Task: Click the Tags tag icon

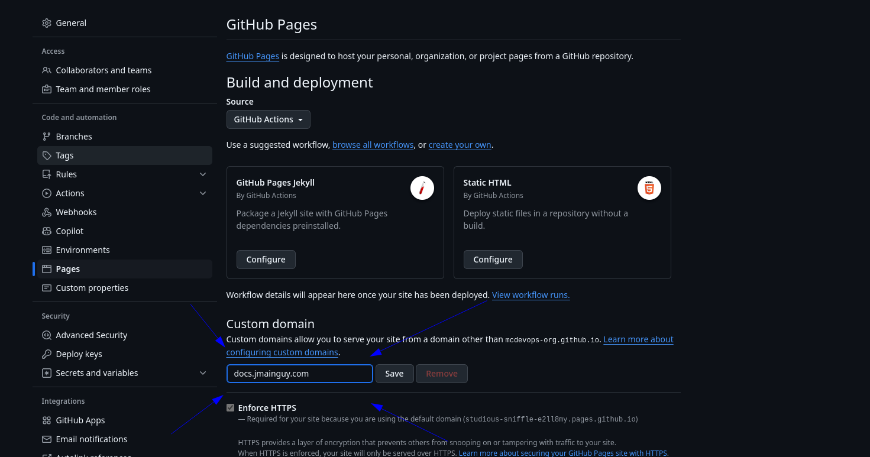Action: pos(47,155)
